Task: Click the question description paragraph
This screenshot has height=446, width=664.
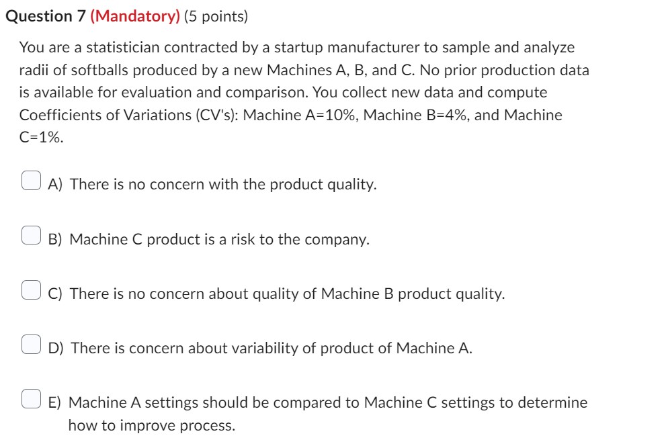Action: pos(302,92)
